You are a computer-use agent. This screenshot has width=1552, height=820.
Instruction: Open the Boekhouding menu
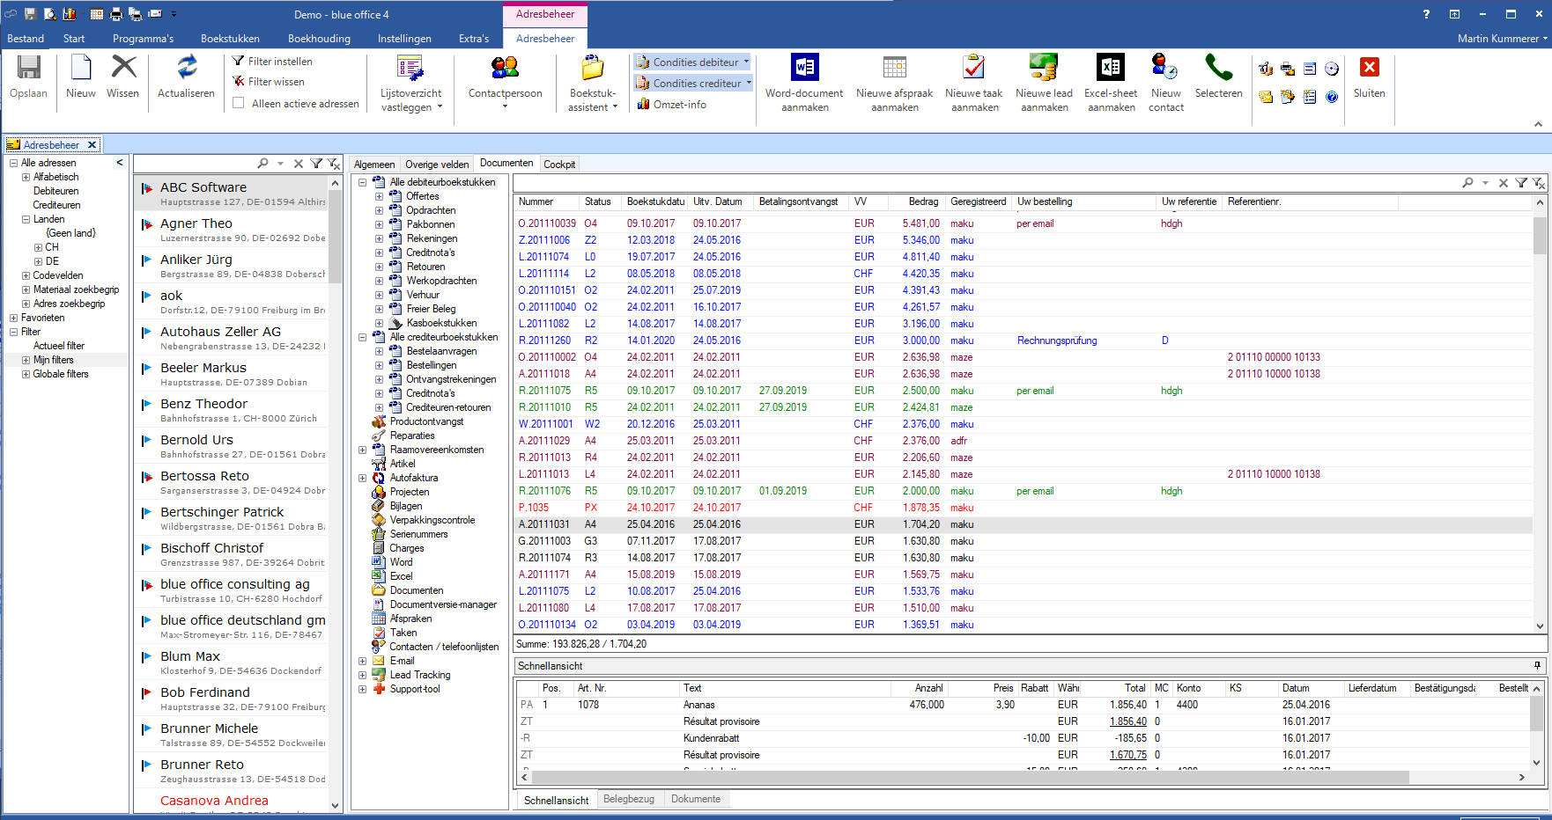[x=319, y=39]
